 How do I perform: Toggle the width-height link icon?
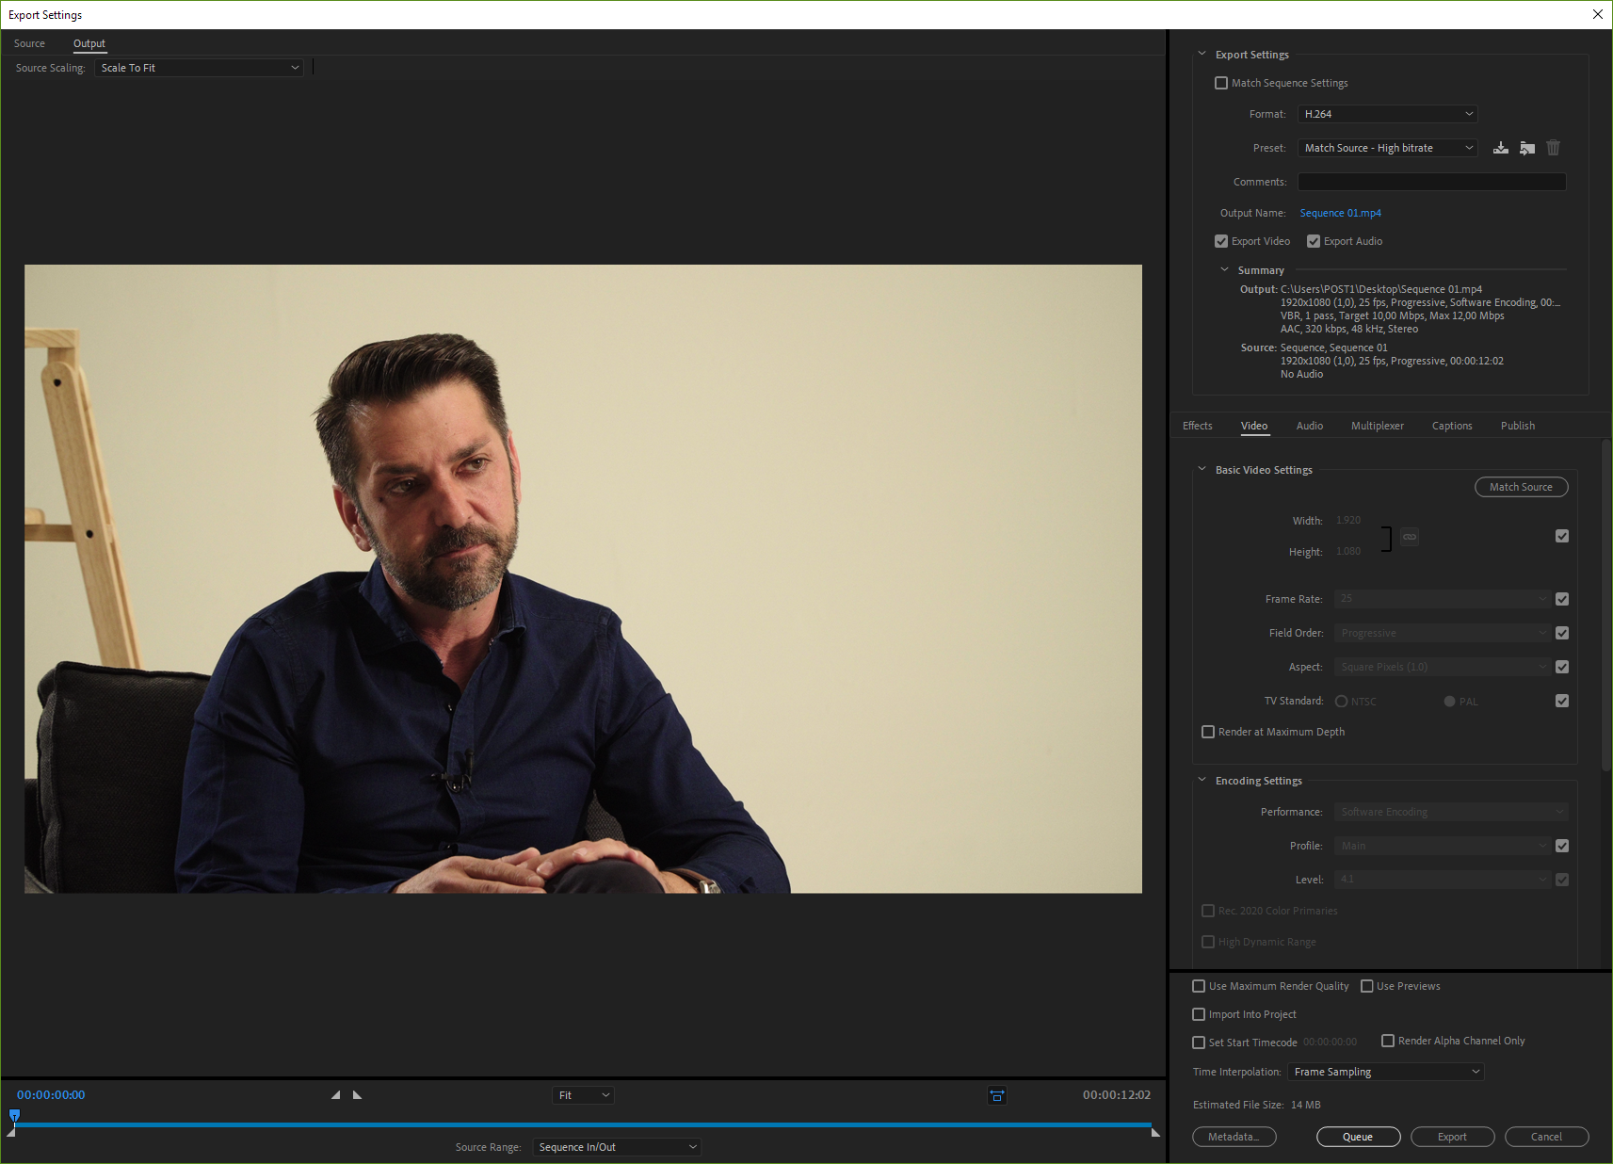coord(1410,537)
